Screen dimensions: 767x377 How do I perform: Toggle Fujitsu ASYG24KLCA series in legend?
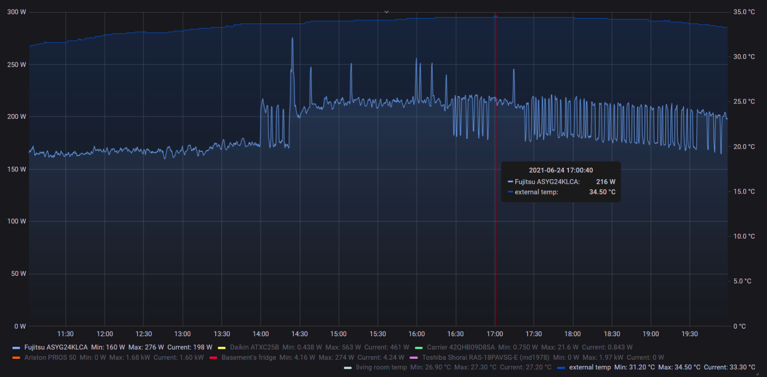coord(56,347)
